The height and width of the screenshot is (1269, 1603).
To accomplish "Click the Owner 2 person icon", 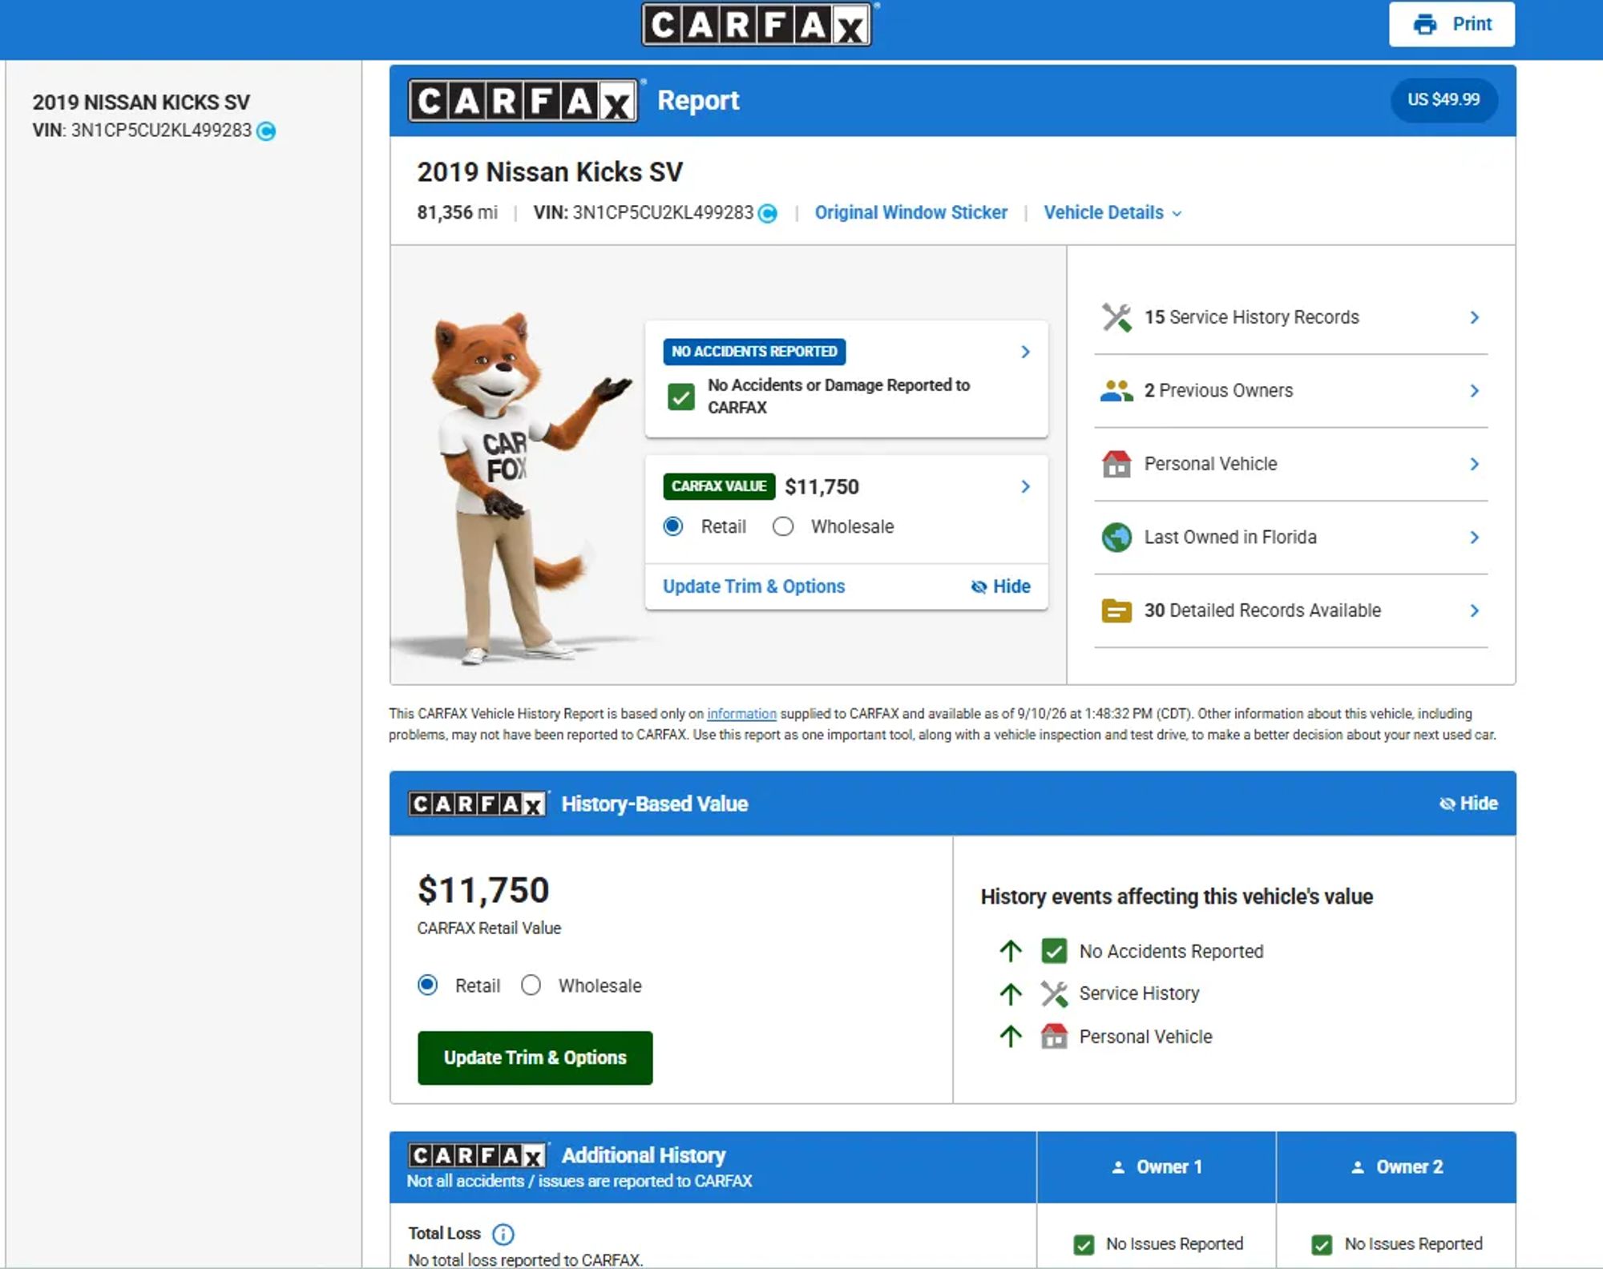I will (x=1358, y=1167).
